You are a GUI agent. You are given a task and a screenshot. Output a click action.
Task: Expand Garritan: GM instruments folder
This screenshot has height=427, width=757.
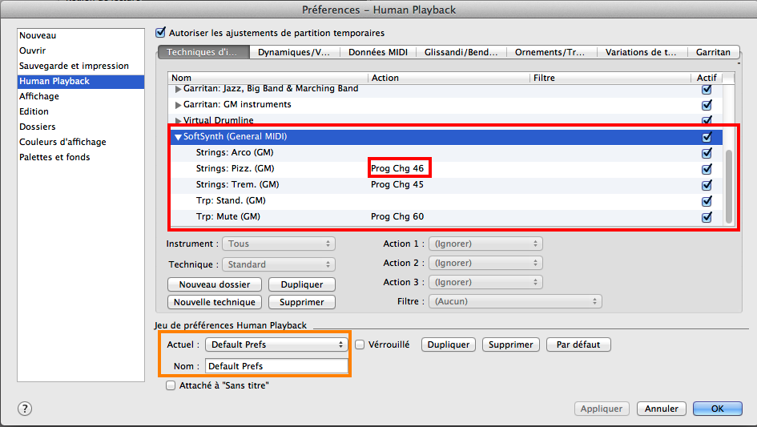(x=178, y=105)
